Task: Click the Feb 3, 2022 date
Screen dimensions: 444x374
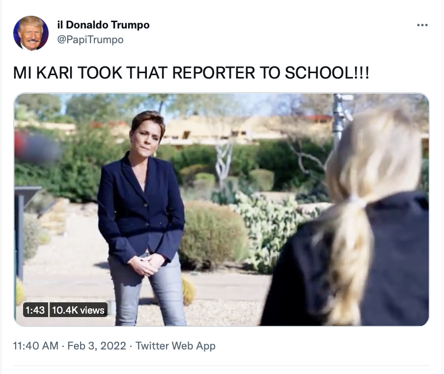Action: 97,346
